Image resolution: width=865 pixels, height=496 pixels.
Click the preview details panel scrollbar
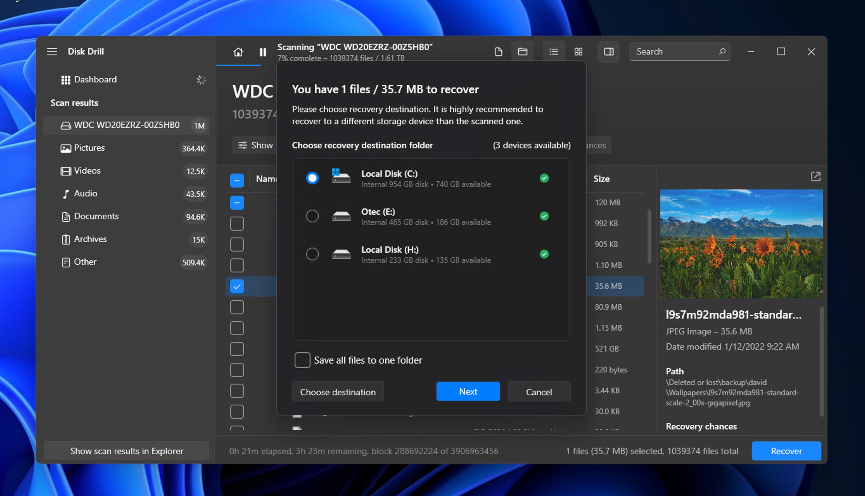(821, 361)
